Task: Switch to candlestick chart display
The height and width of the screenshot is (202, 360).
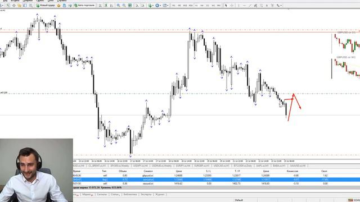Action: click(x=106, y=6)
